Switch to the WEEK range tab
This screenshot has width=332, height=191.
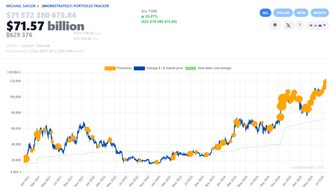(x=301, y=13)
